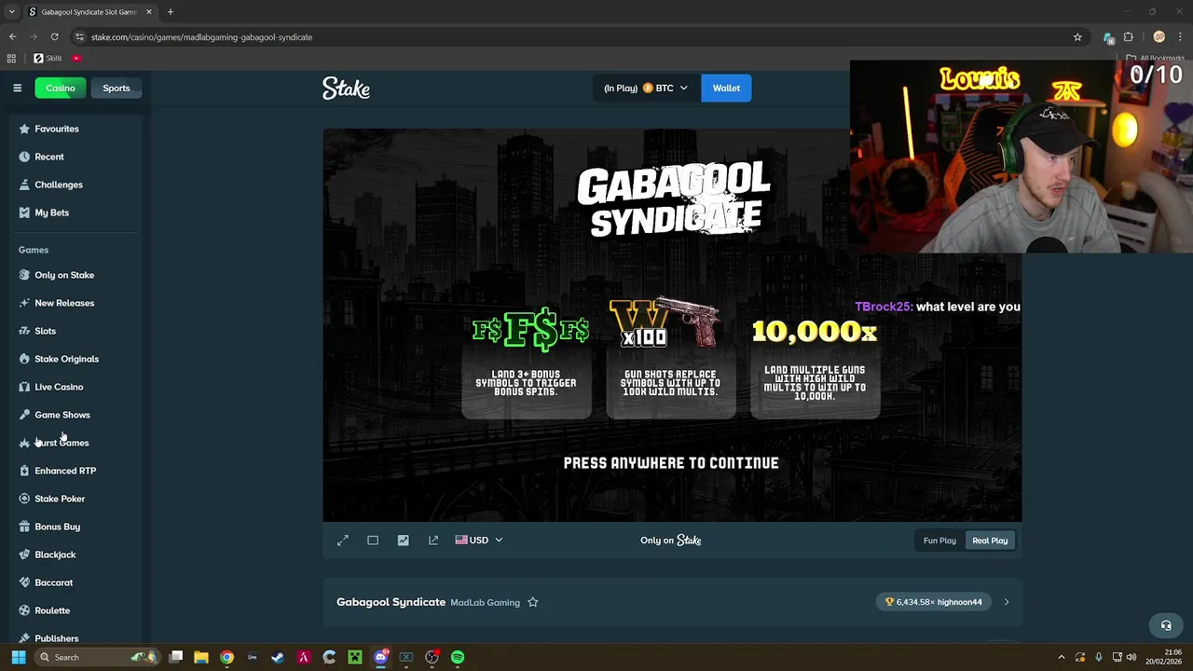Click MadLab Gaming provider link

click(x=485, y=603)
